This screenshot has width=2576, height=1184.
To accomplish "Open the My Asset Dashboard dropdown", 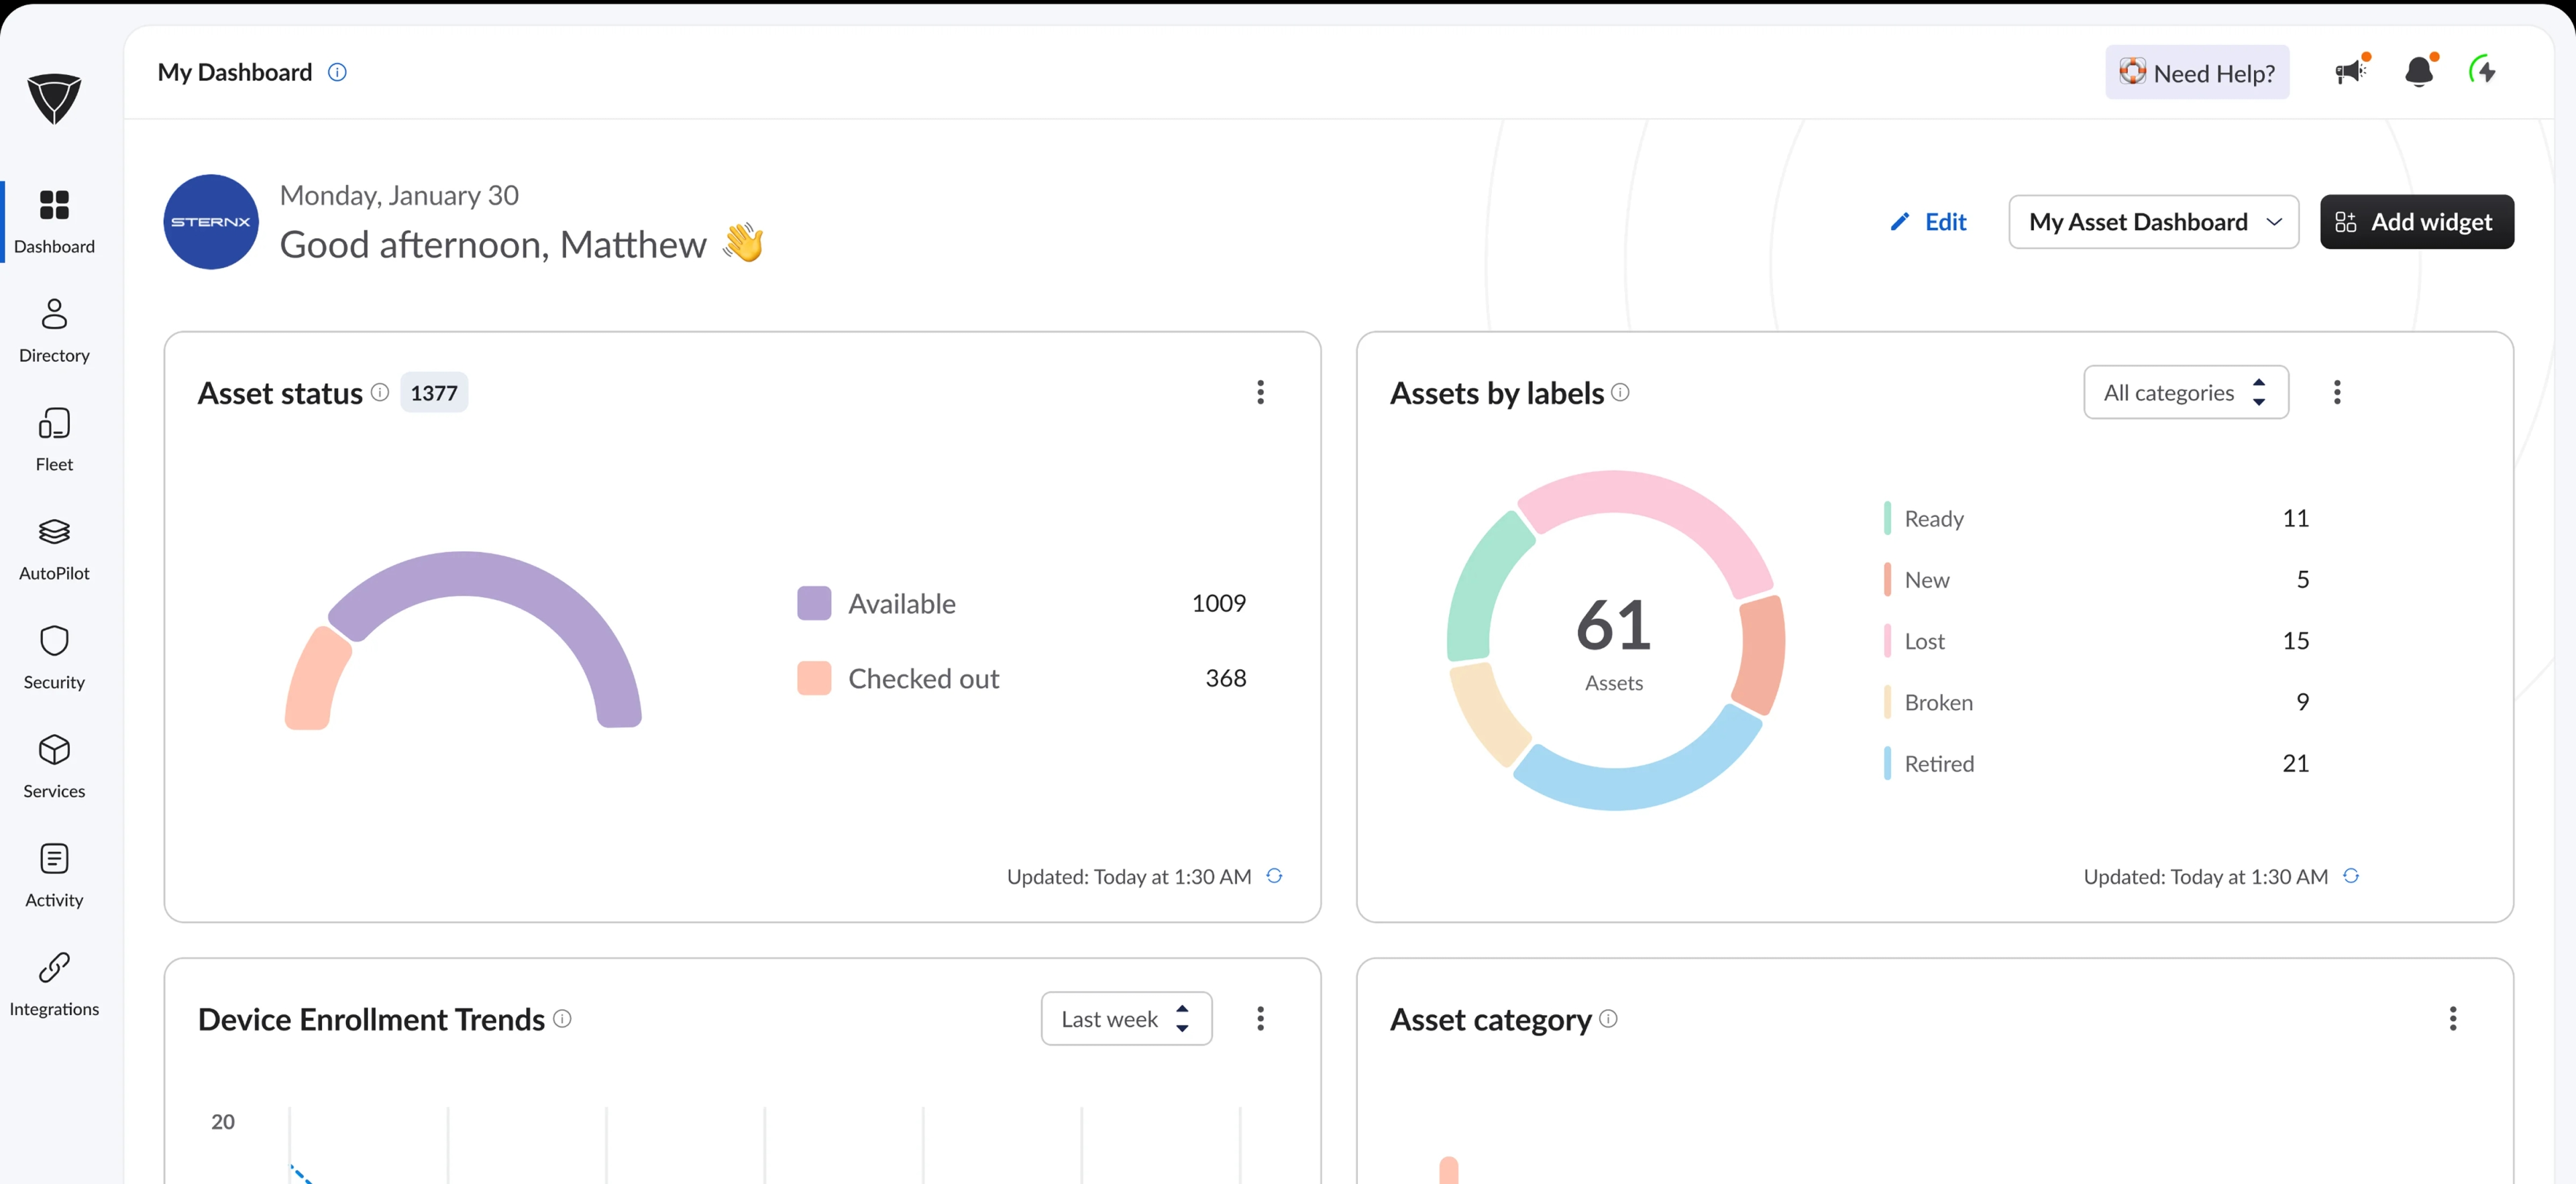I will pyautogui.click(x=2154, y=222).
